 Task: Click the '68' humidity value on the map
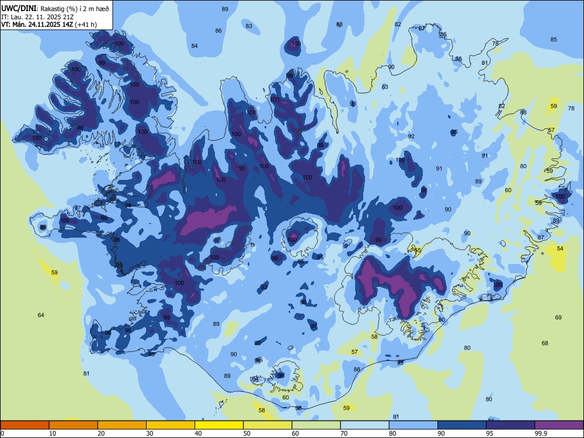pyautogui.click(x=545, y=343)
